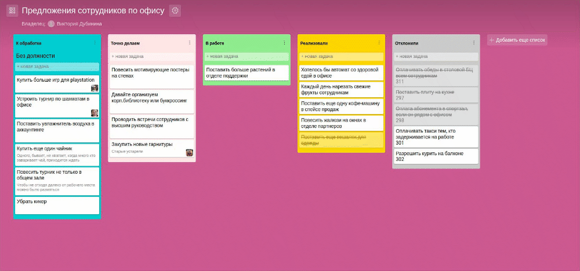
Task: Click new task field in Отклонили list
Action: 436,56
